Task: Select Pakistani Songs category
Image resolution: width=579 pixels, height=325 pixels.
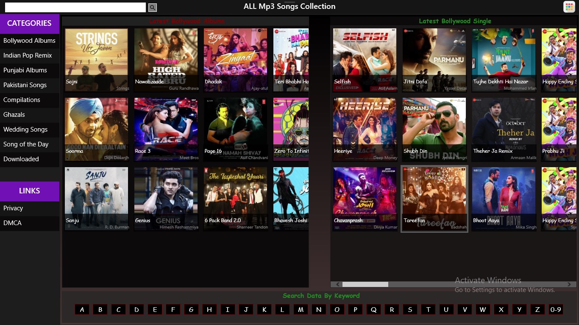Action: click(30, 85)
